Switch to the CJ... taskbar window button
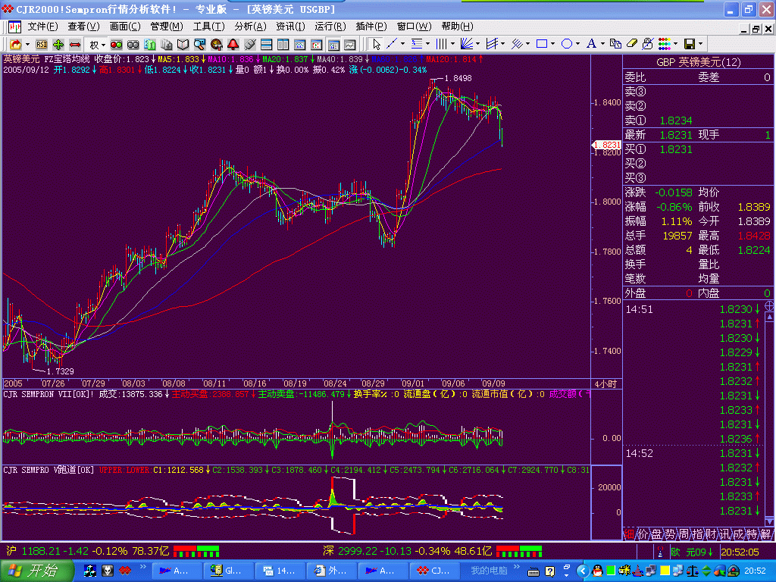The image size is (776, 582). tap(433, 571)
